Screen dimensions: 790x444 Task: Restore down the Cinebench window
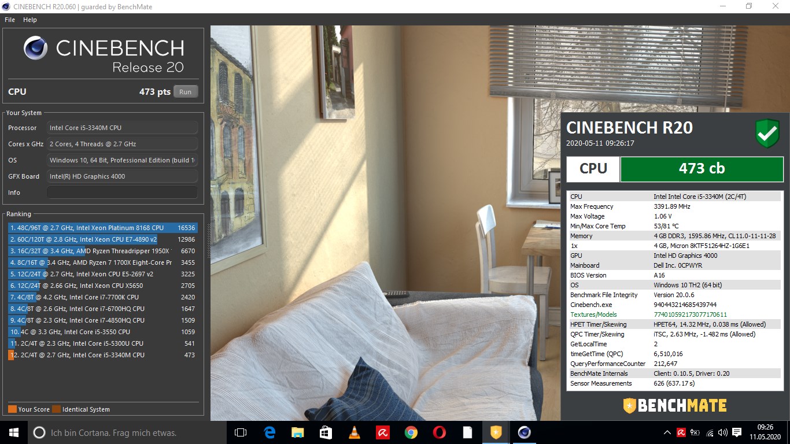click(x=749, y=6)
